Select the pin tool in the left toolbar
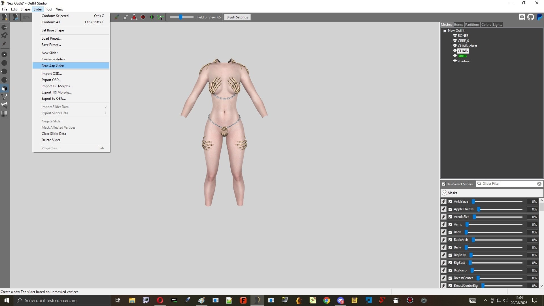 pos(4,35)
